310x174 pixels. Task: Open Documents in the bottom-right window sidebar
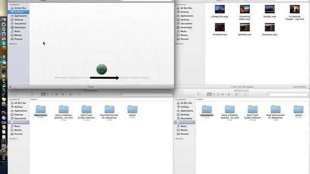184,118
